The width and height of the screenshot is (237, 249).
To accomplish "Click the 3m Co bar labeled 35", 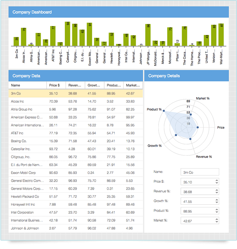I will coord(16,41).
